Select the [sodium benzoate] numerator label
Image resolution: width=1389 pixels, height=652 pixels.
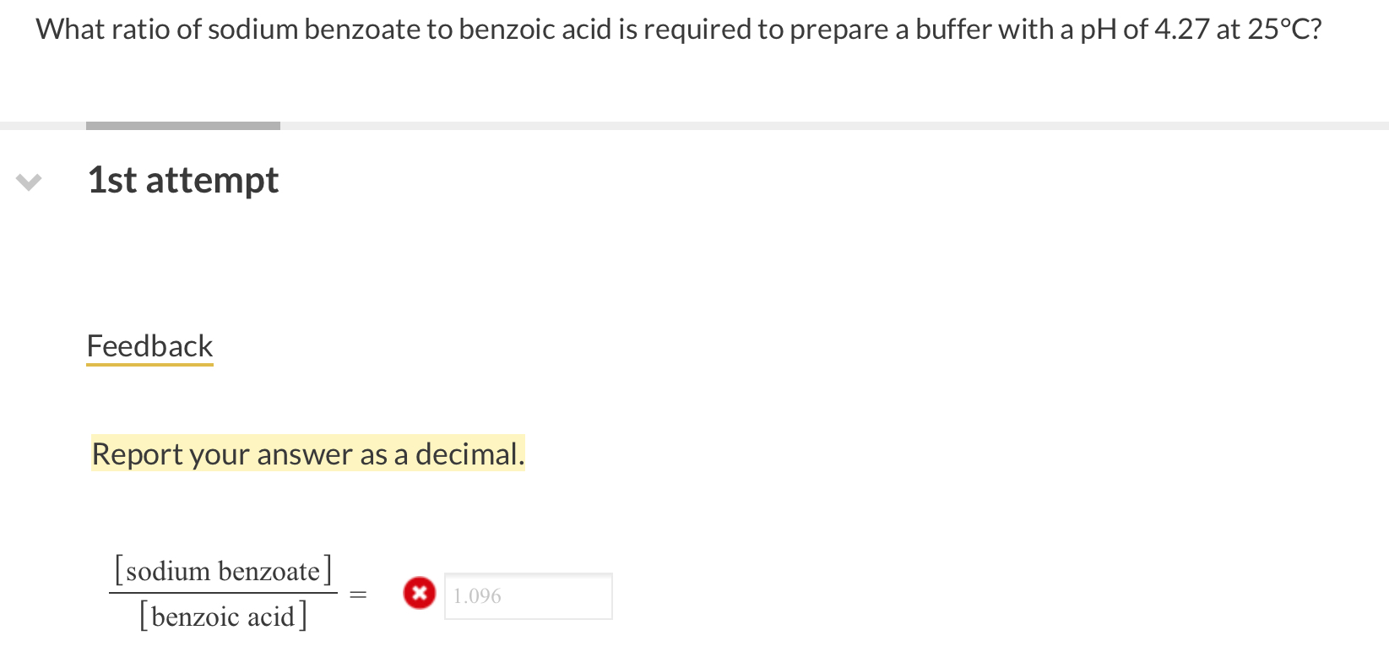click(222, 570)
